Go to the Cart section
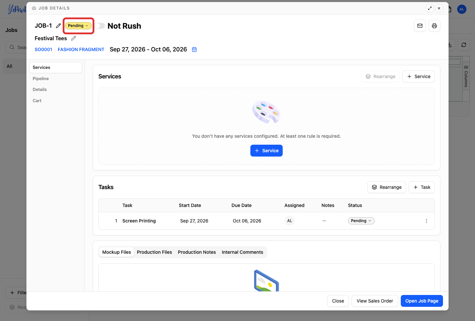The height and width of the screenshot is (321, 475). click(55, 101)
